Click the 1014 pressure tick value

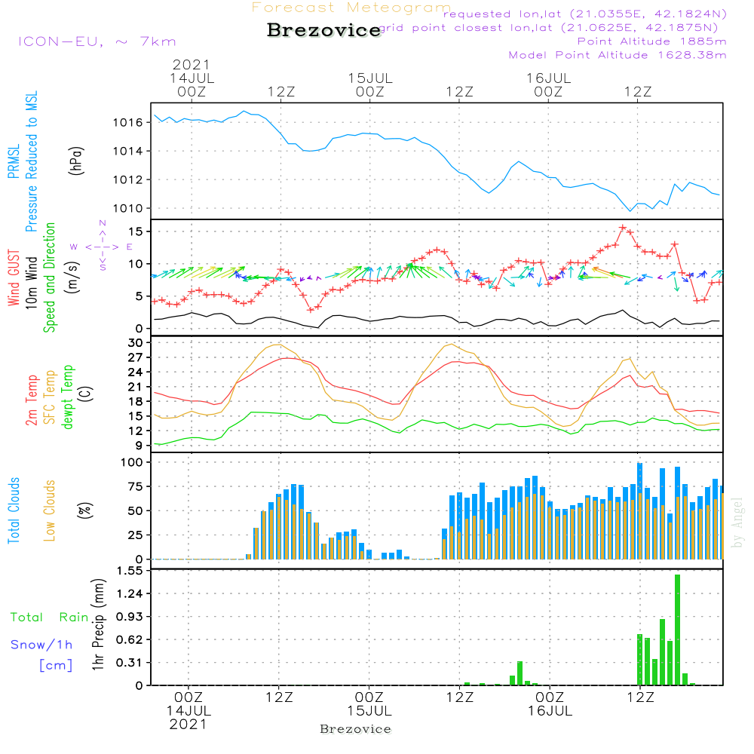click(x=128, y=152)
